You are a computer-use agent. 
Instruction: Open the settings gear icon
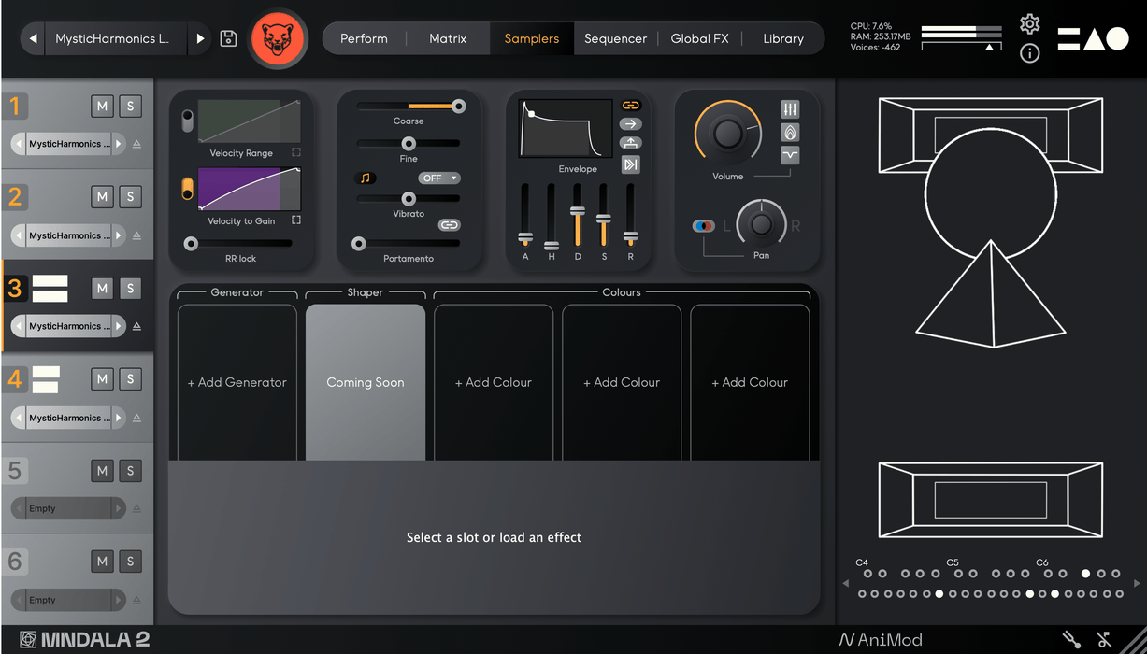click(1029, 24)
